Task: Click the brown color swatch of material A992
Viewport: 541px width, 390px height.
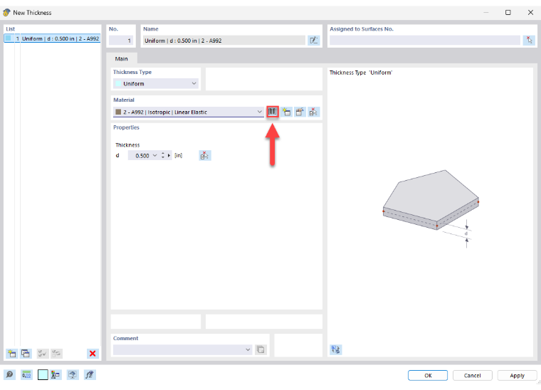Action: [118, 112]
